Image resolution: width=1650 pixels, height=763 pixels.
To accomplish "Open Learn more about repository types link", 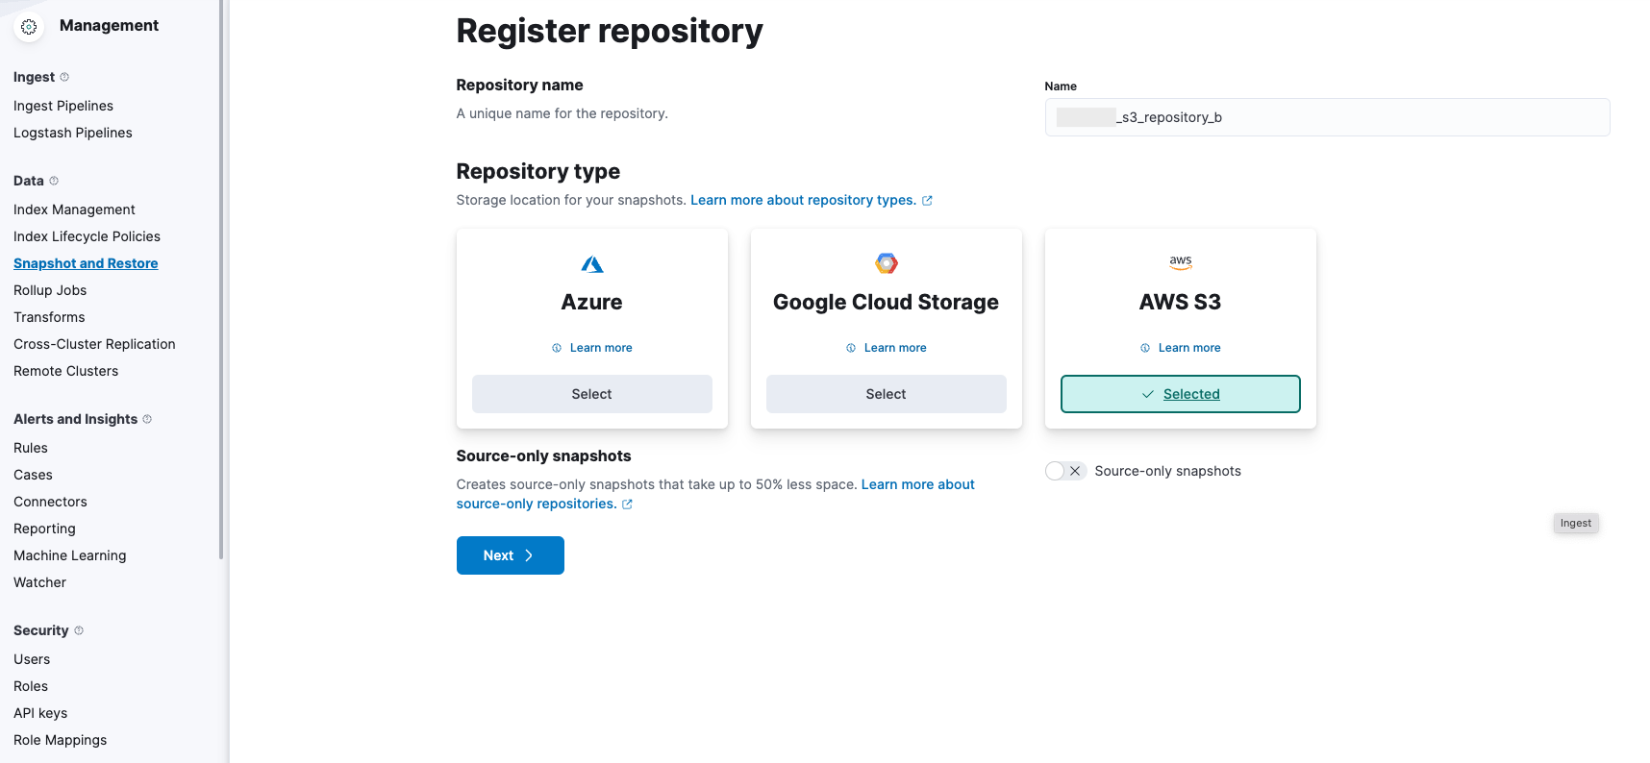I will coord(803,200).
